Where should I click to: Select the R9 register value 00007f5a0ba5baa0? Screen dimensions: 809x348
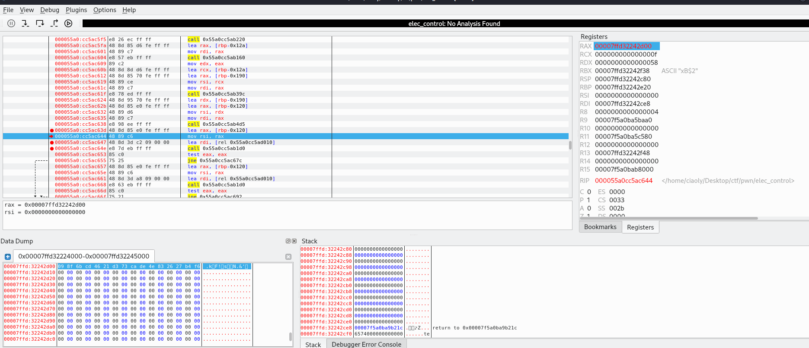pos(623,120)
